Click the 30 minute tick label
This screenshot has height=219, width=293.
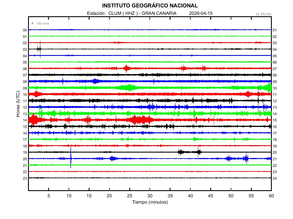150,196
